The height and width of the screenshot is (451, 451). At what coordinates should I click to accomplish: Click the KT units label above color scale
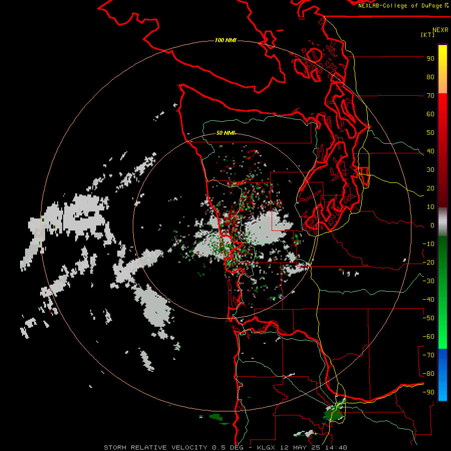tap(428, 35)
